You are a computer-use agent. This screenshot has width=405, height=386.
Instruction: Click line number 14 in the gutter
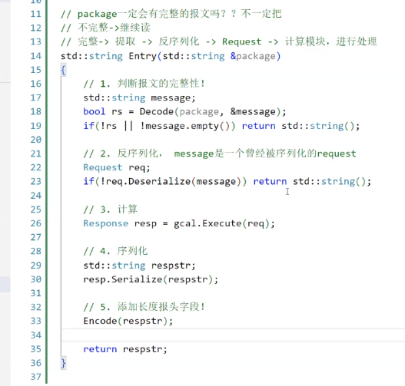pos(35,56)
